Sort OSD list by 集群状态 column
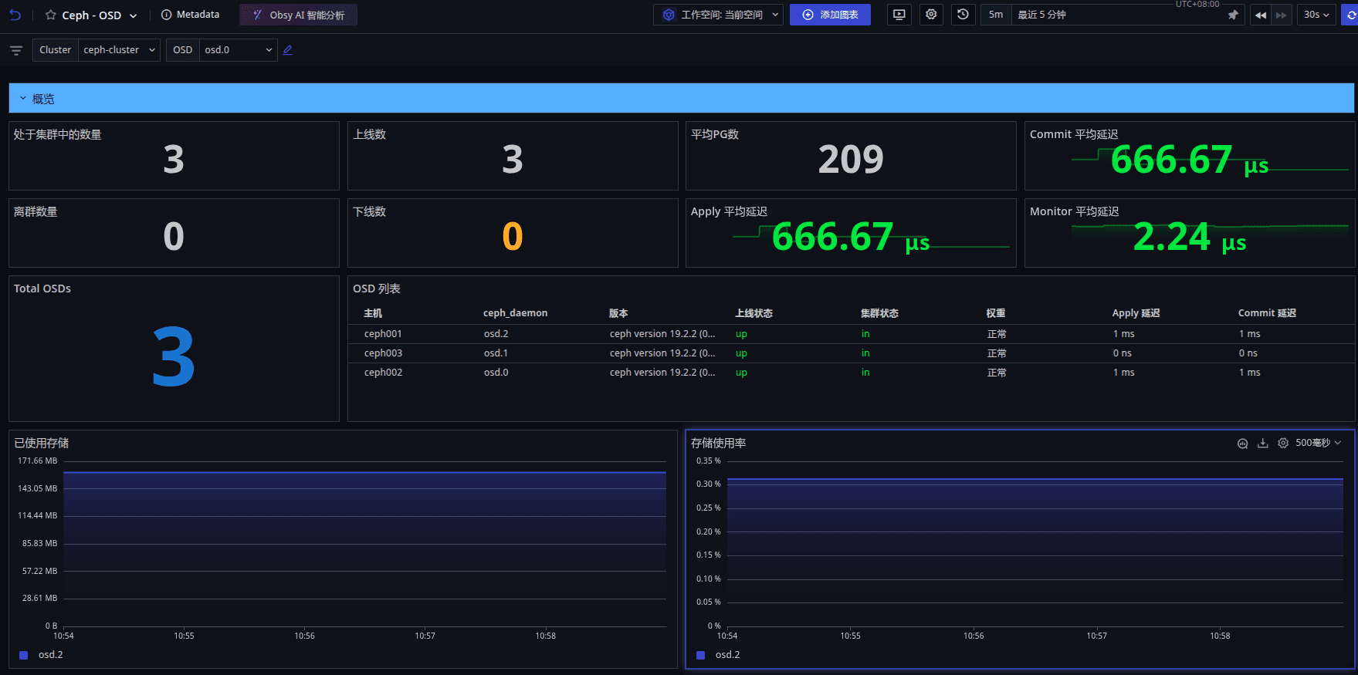 (x=879, y=313)
